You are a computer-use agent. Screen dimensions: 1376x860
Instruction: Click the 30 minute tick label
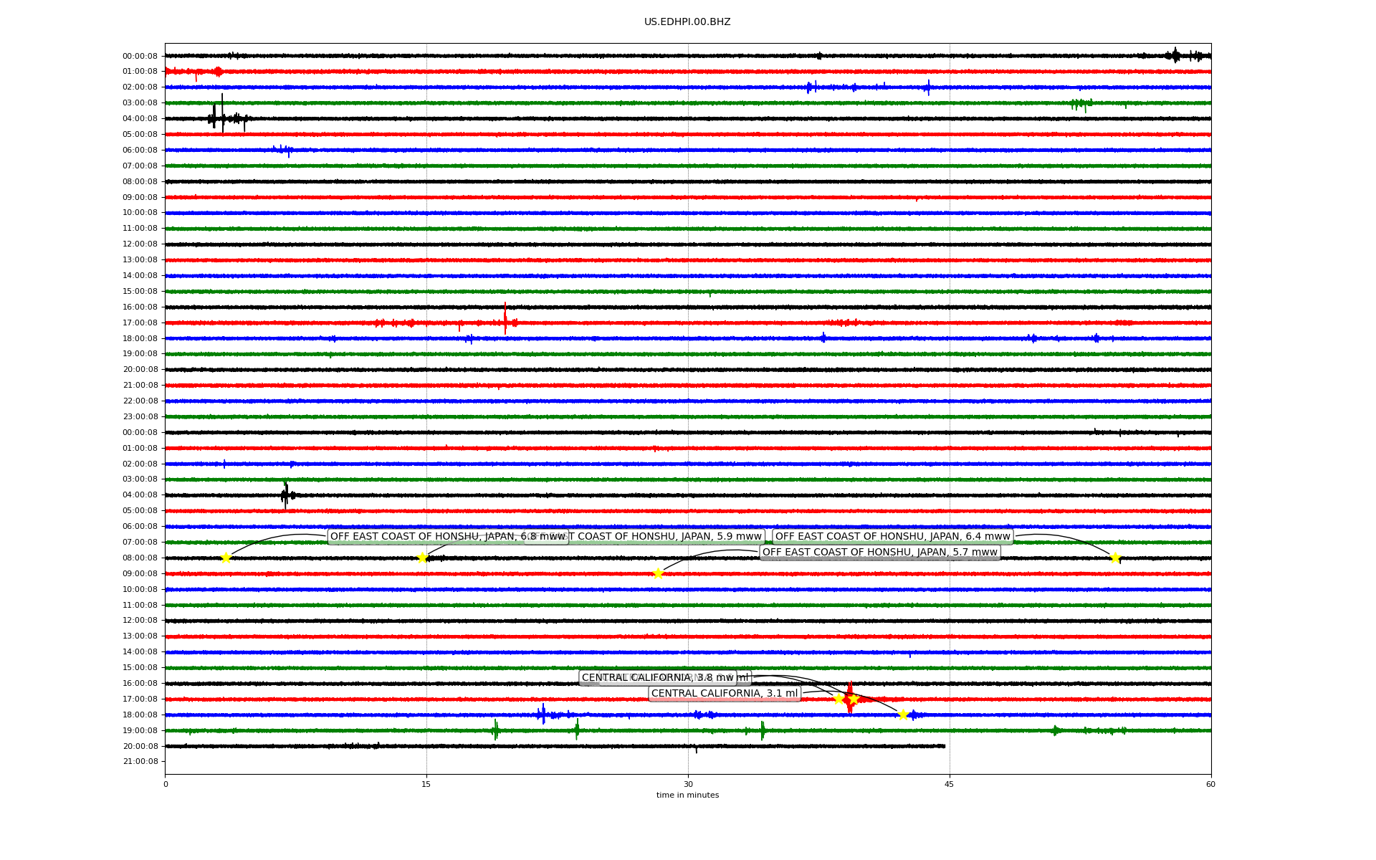point(688,784)
